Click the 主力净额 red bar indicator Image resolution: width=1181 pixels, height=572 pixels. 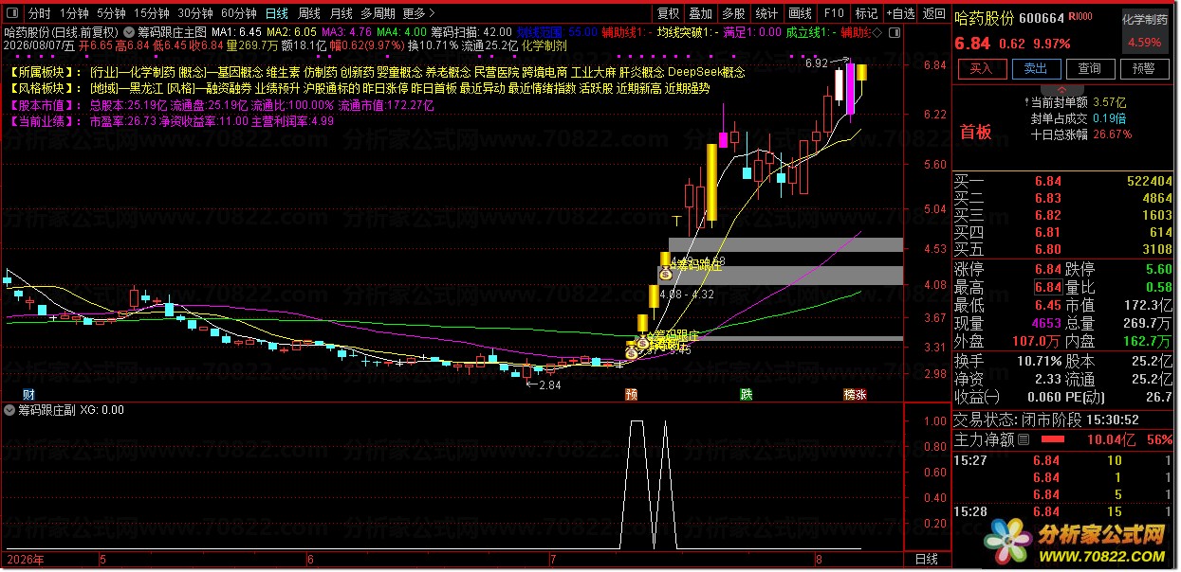[x=1053, y=440]
